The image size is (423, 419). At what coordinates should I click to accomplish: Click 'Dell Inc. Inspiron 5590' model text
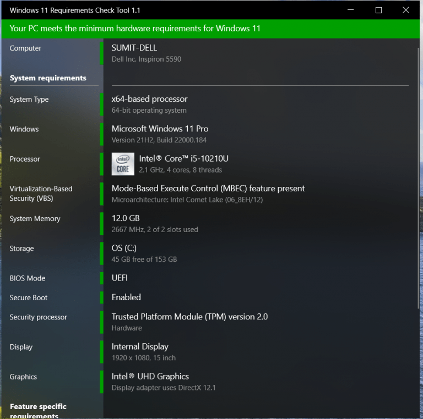coord(147,59)
